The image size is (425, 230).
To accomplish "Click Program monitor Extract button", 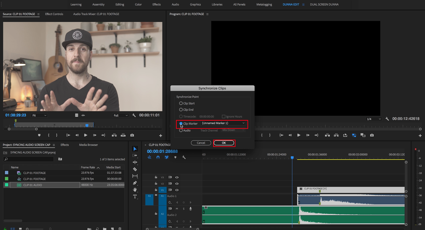I will [336, 135].
